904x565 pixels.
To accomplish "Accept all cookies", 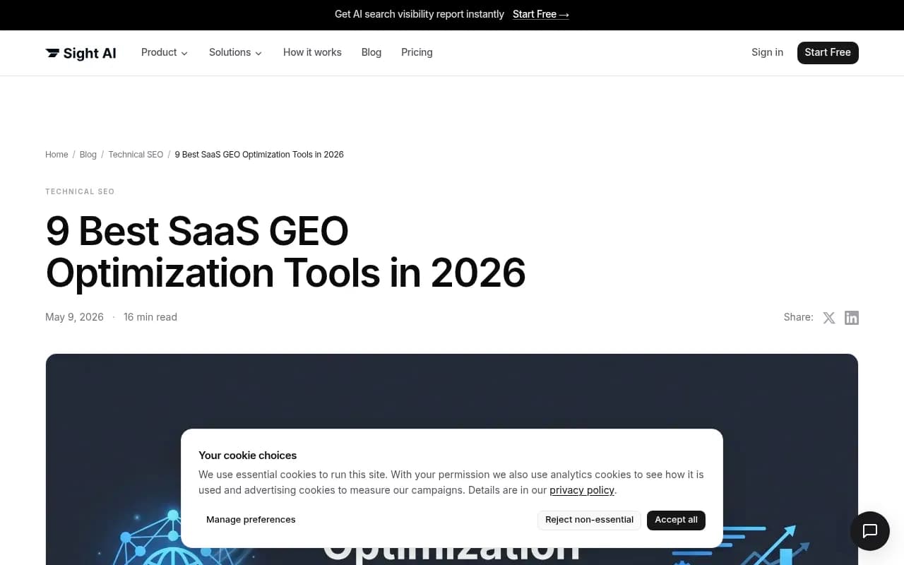I will pyautogui.click(x=676, y=520).
